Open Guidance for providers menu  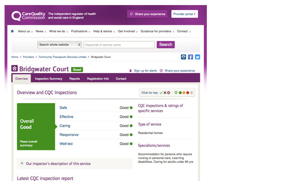pos(158,31)
